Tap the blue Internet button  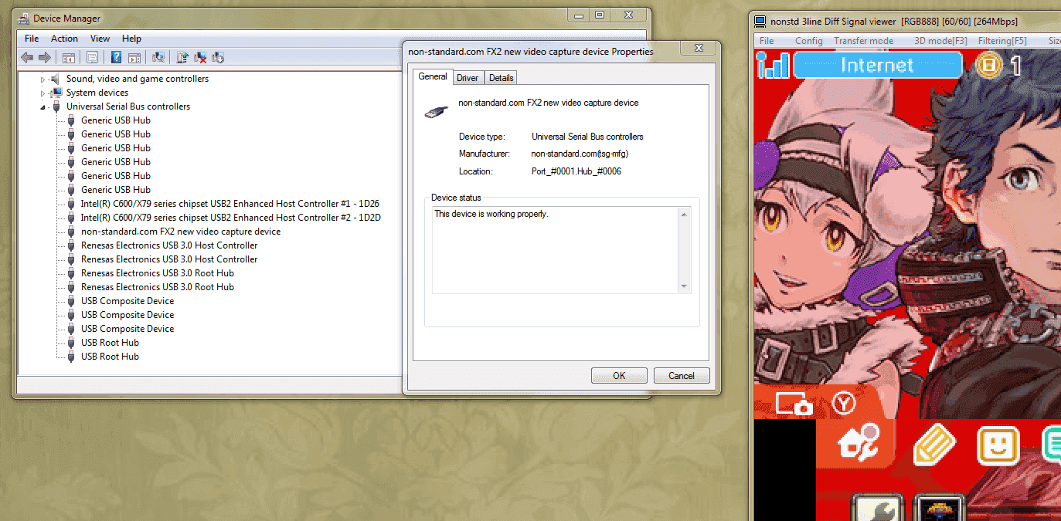point(877,66)
